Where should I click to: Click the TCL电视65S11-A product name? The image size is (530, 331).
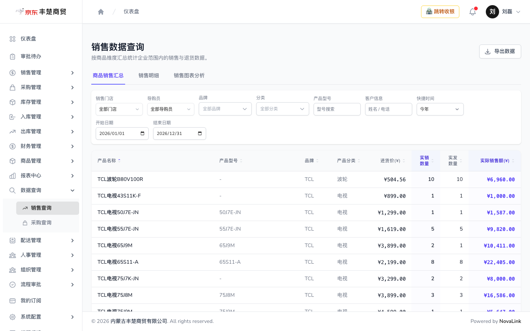point(118,262)
